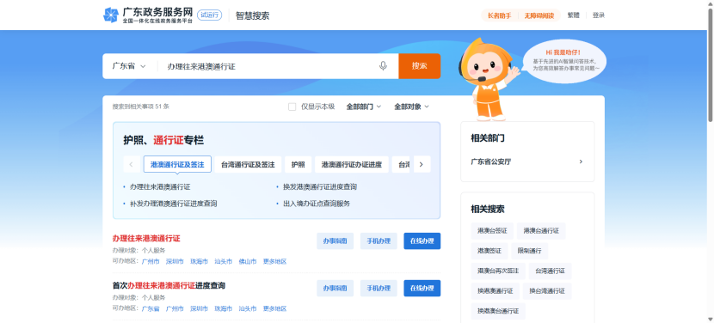Search related term 限制通行
714x323 pixels.
coord(530,251)
